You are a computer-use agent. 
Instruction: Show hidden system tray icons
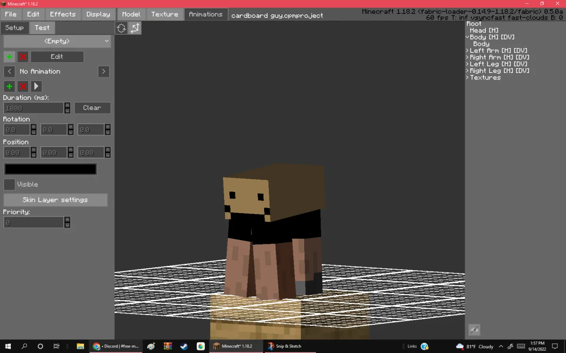(501, 346)
